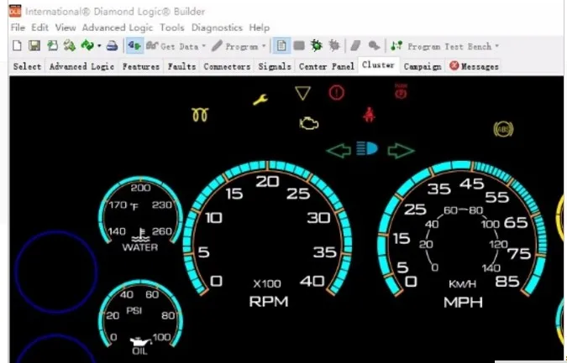
Task: Click the gray bug diagnostics icon
Action: (x=334, y=46)
